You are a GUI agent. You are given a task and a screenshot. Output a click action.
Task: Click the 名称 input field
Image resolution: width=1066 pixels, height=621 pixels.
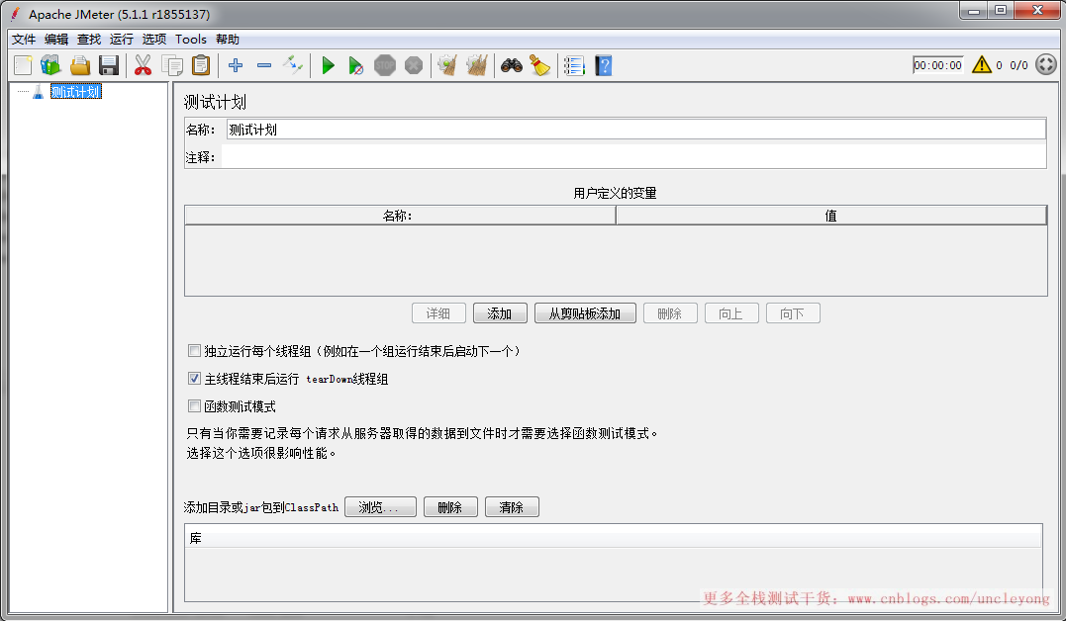pyautogui.click(x=635, y=130)
